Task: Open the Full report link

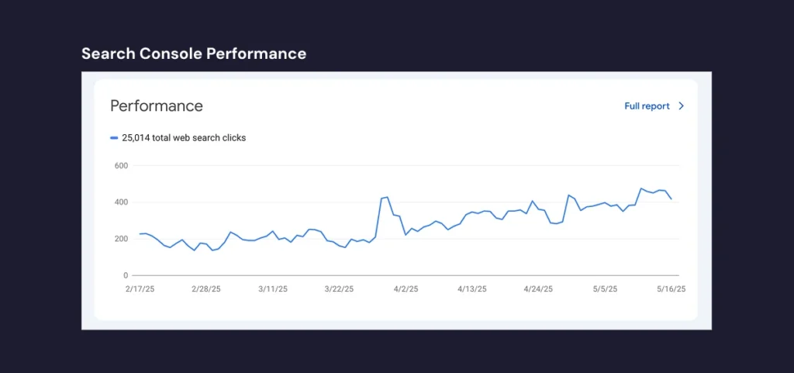Action: [647, 106]
